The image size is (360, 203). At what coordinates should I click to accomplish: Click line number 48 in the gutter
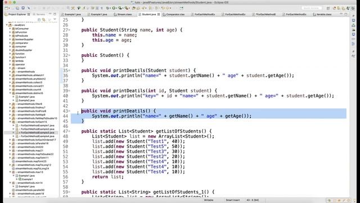tap(65, 136)
